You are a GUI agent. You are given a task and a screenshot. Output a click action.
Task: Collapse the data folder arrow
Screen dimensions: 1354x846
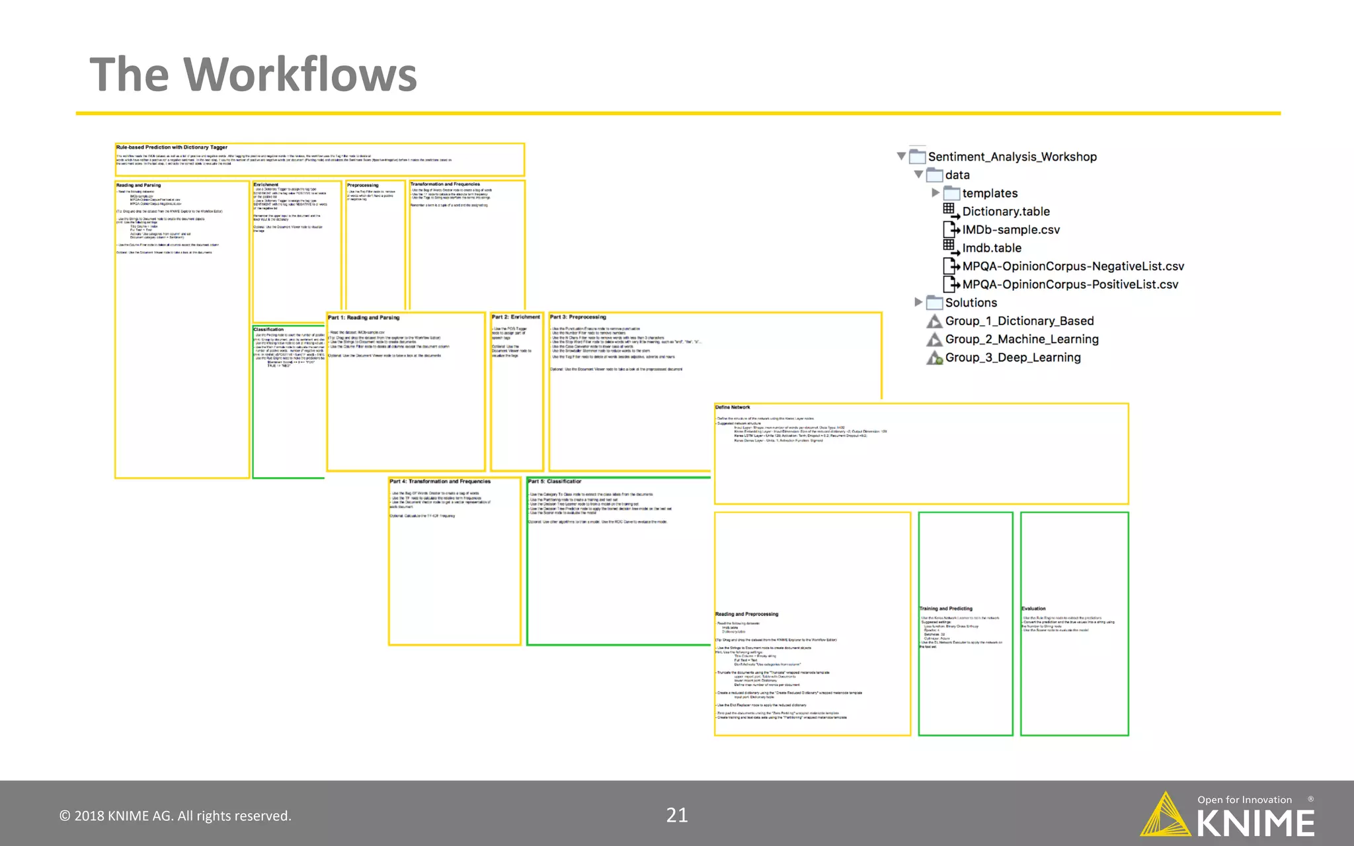tap(918, 174)
